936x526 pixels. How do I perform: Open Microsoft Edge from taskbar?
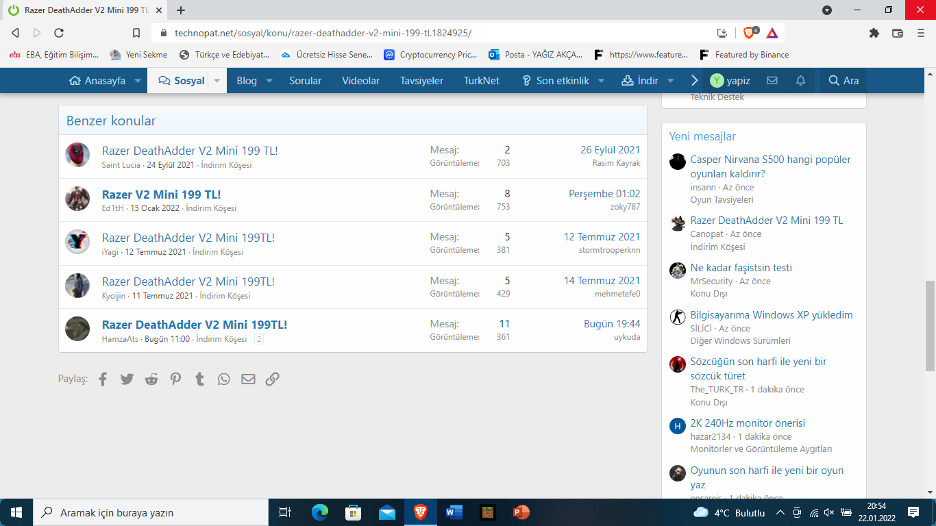tap(320, 512)
